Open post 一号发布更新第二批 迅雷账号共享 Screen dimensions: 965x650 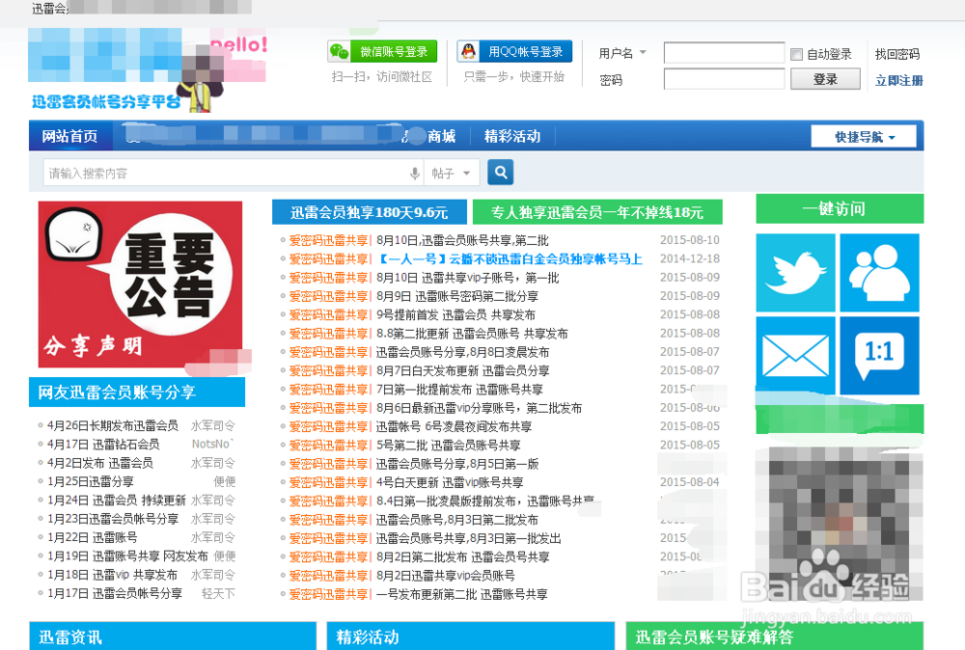[x=461, y=595]
